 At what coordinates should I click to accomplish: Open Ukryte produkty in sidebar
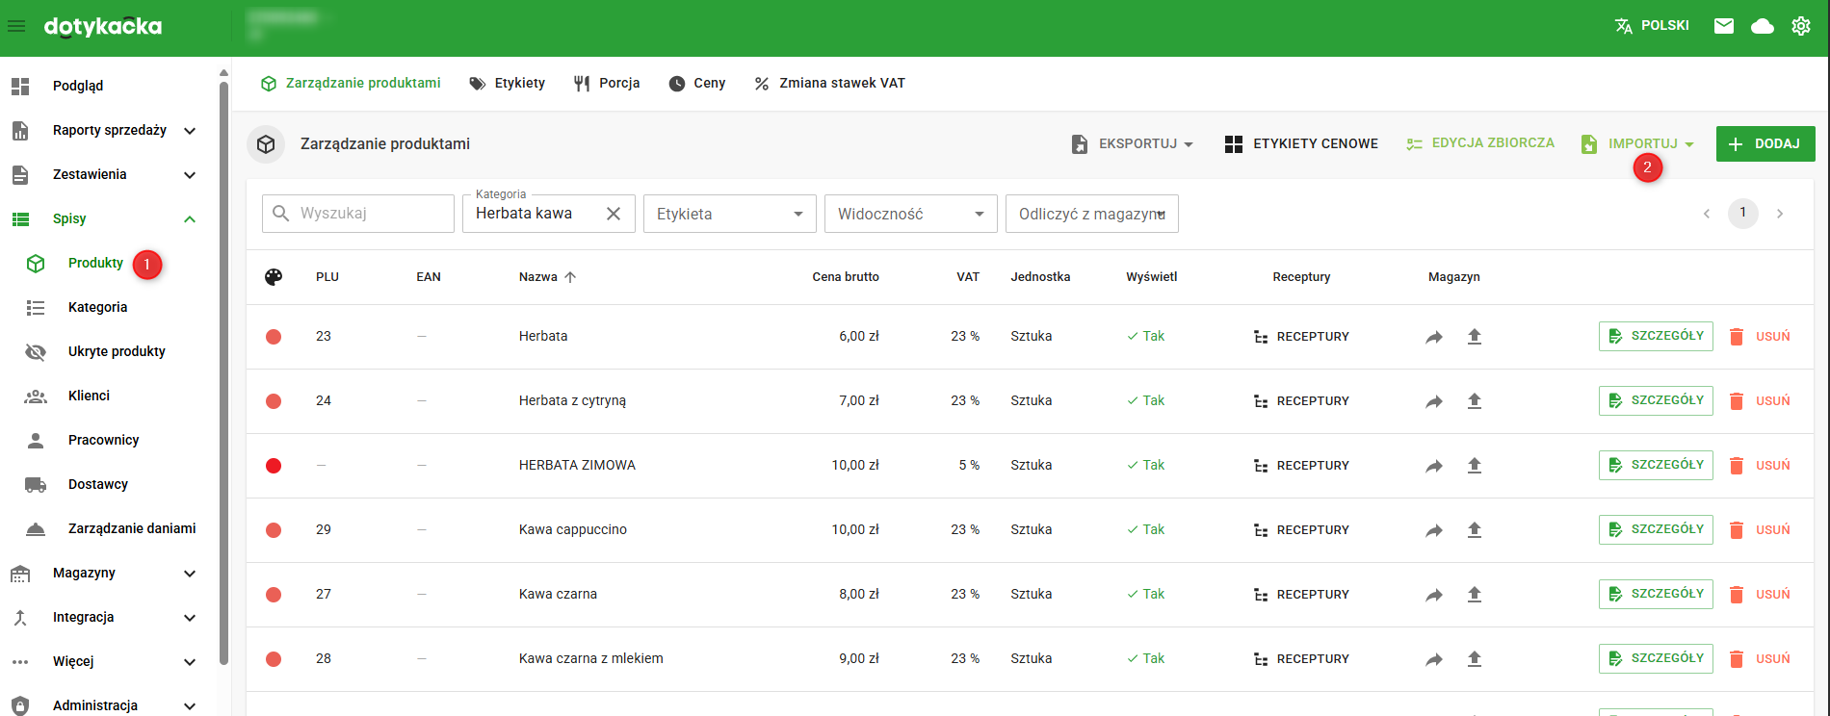pyautogui.click(x=117, y=351)
